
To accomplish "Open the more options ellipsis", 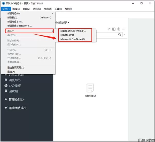I will point(123,29).
